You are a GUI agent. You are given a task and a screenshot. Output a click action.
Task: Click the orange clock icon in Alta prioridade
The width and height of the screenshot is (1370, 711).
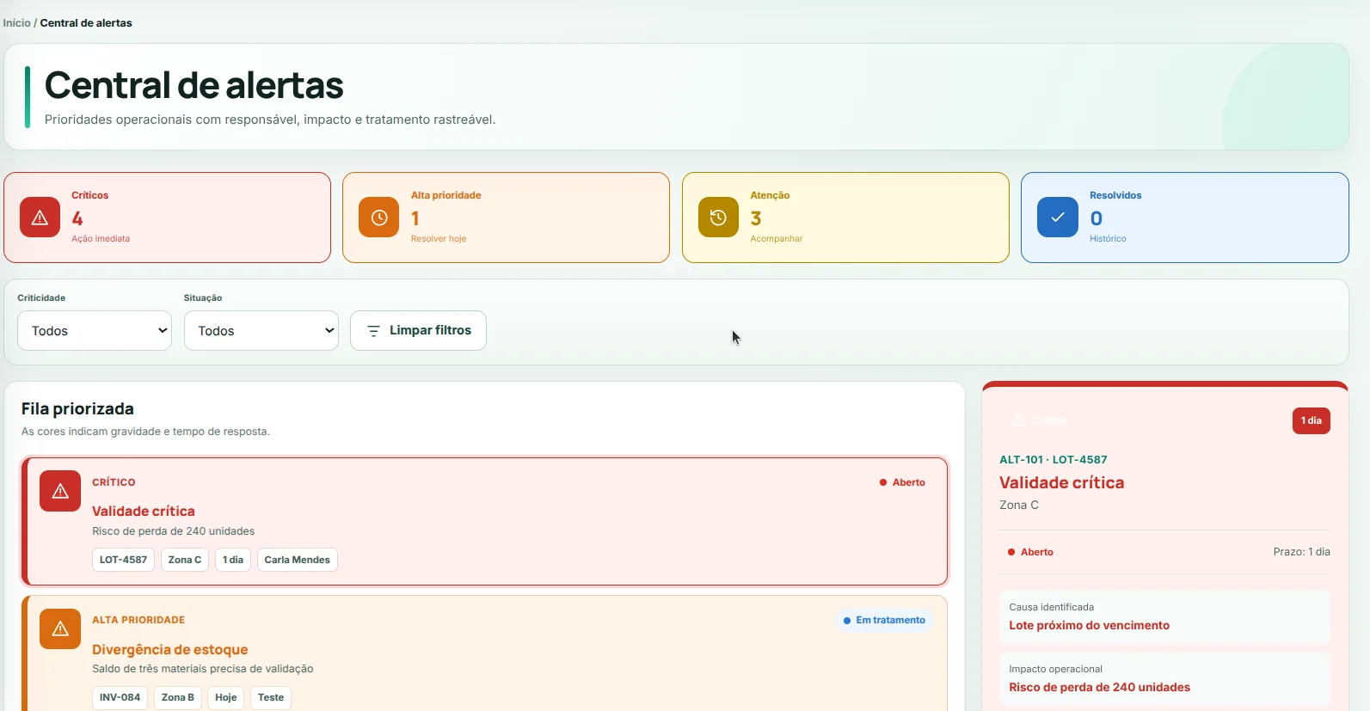379,218
